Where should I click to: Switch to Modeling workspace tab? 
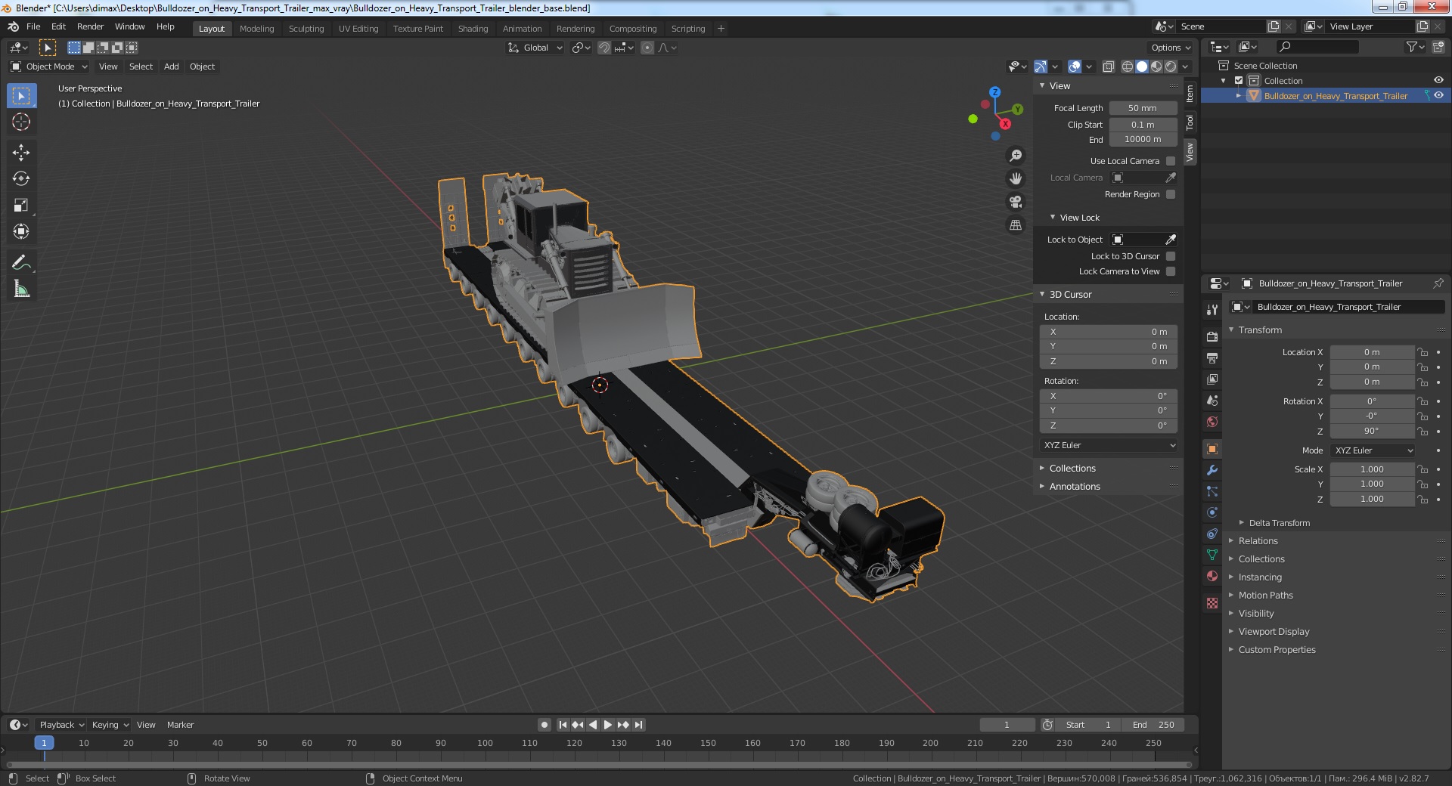coord(256,29)
